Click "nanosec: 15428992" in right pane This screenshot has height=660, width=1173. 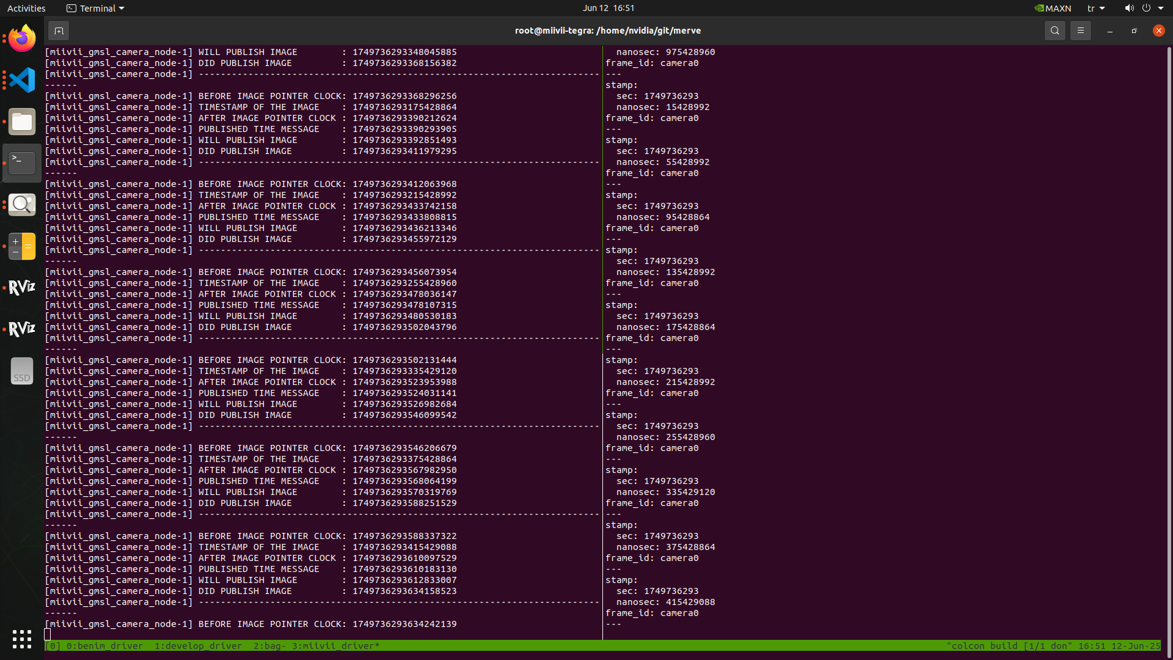point(663,107)
